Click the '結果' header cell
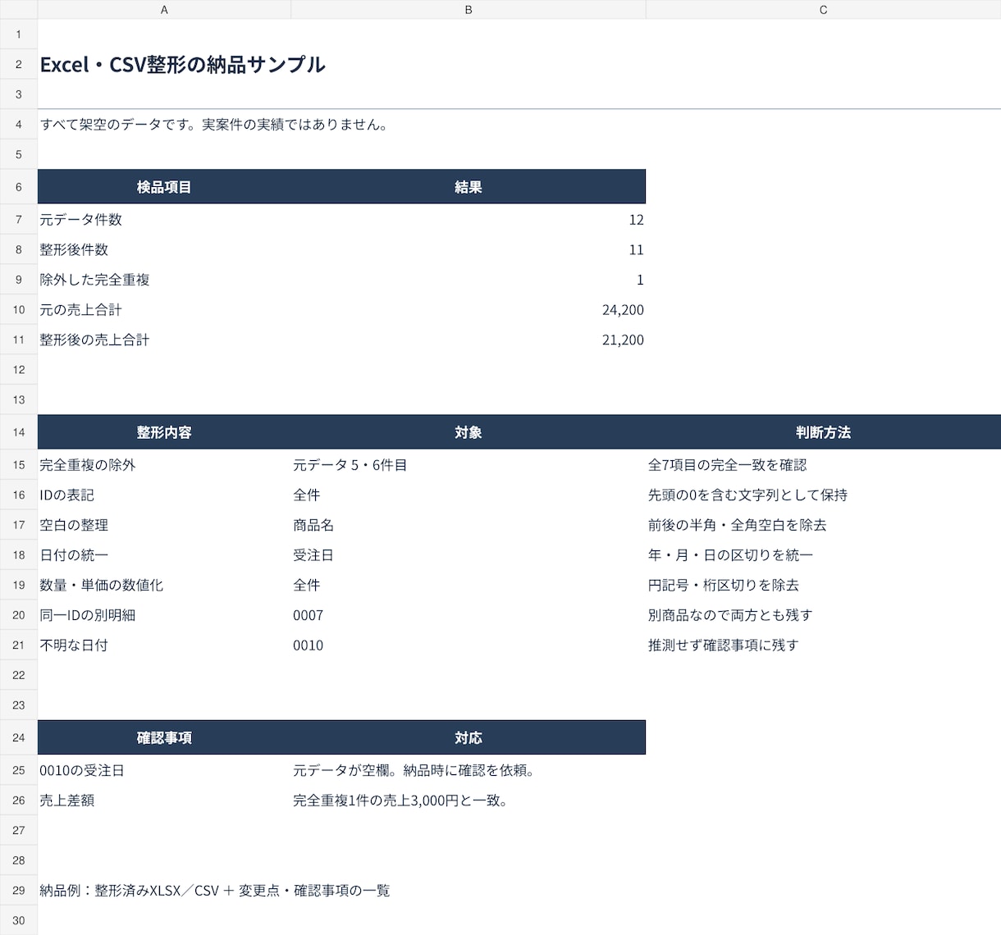1001x935 pixels. point(469,187)
